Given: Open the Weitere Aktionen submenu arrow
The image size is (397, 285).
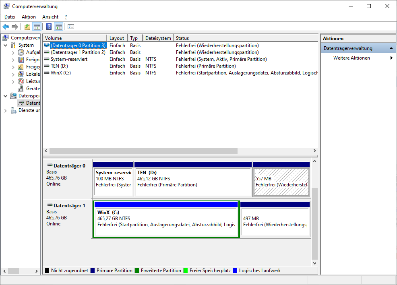Looking at the screenshot, I should point(391,58).
